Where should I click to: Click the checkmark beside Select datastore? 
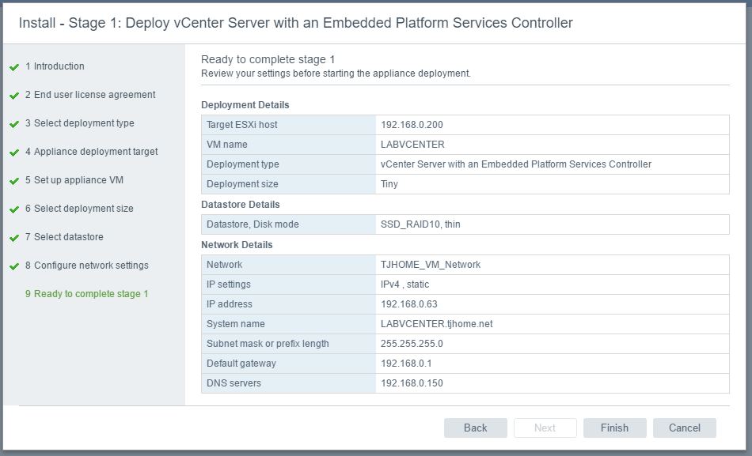(14, 238)
